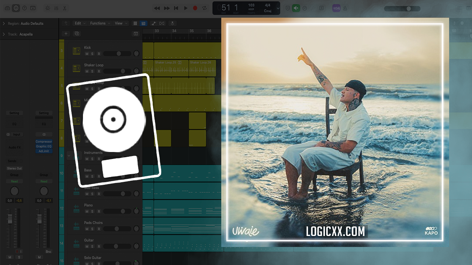Click the Pads Choirs track volume slider
Screen dimensions: 472x265
click(117, 229)
